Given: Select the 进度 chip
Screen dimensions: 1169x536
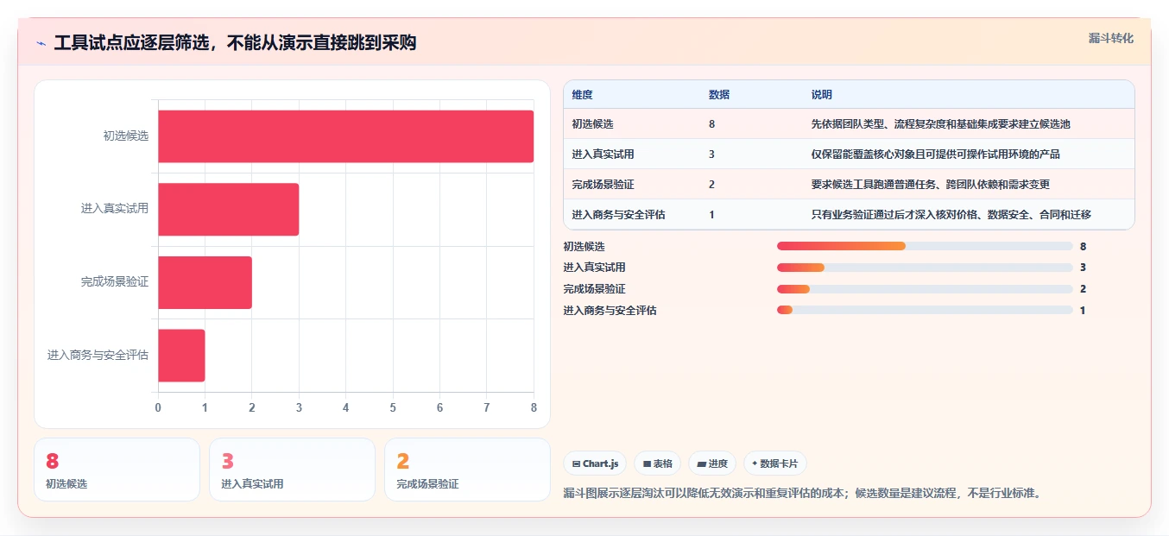Looking at the screenshot, I should coord(712,463).
